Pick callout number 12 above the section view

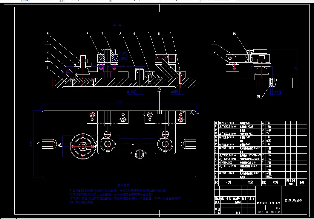[x=170, y=34]
